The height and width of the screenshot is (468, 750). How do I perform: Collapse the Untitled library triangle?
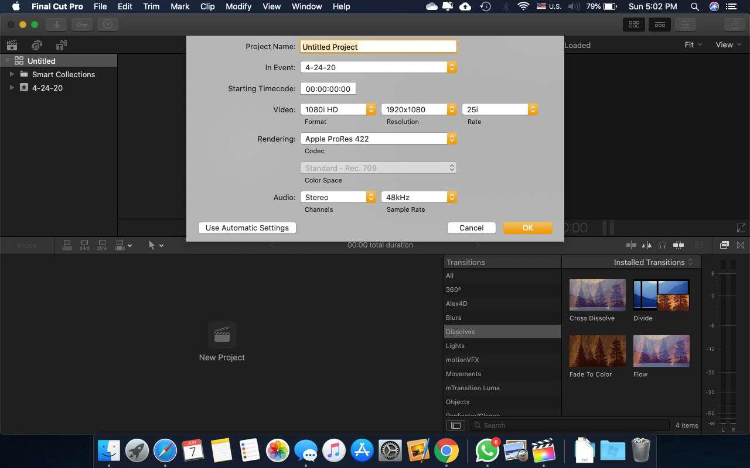pos(7,61)
